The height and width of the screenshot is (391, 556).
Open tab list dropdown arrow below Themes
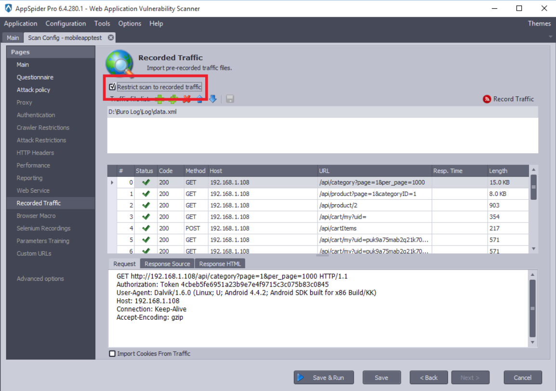[x=550, y=37]
